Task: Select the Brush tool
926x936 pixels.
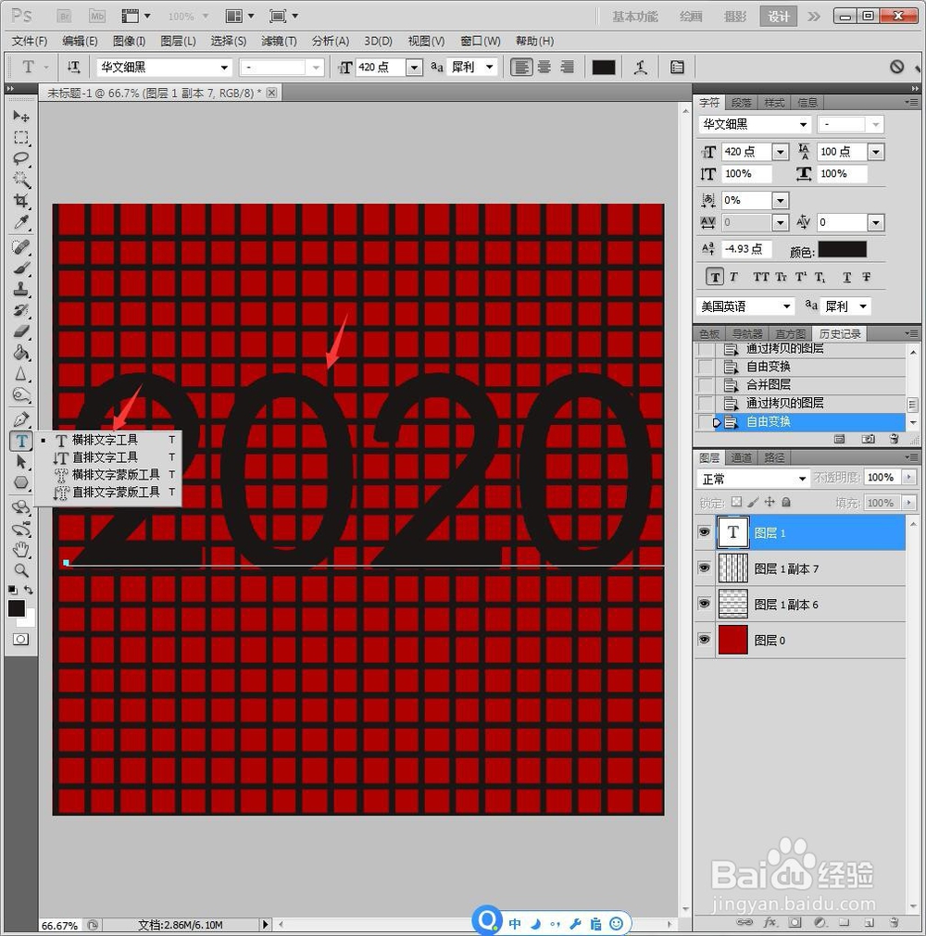Action: tap(21, 268)
